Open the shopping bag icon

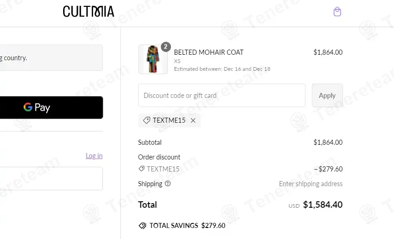click(x=337, y=11)
